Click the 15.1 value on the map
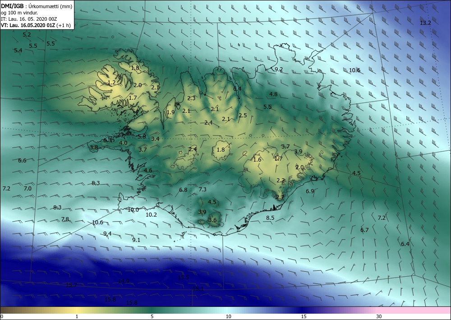Image resolution: width=451 pixels, height=320 pixels. (198, 289)
